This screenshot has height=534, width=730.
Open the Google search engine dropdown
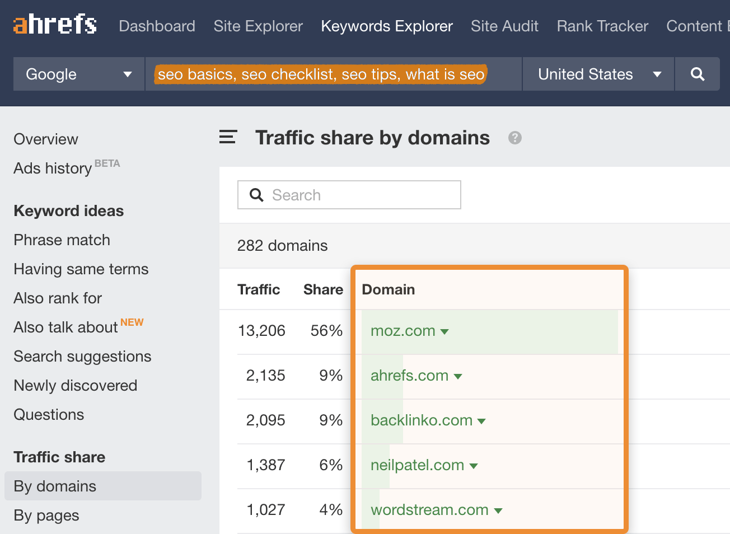pyautogui.click(x=78, y=74)
